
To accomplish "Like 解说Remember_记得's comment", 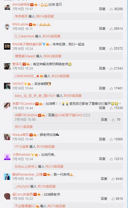I will pyautogui.click(x=113, y=179).
